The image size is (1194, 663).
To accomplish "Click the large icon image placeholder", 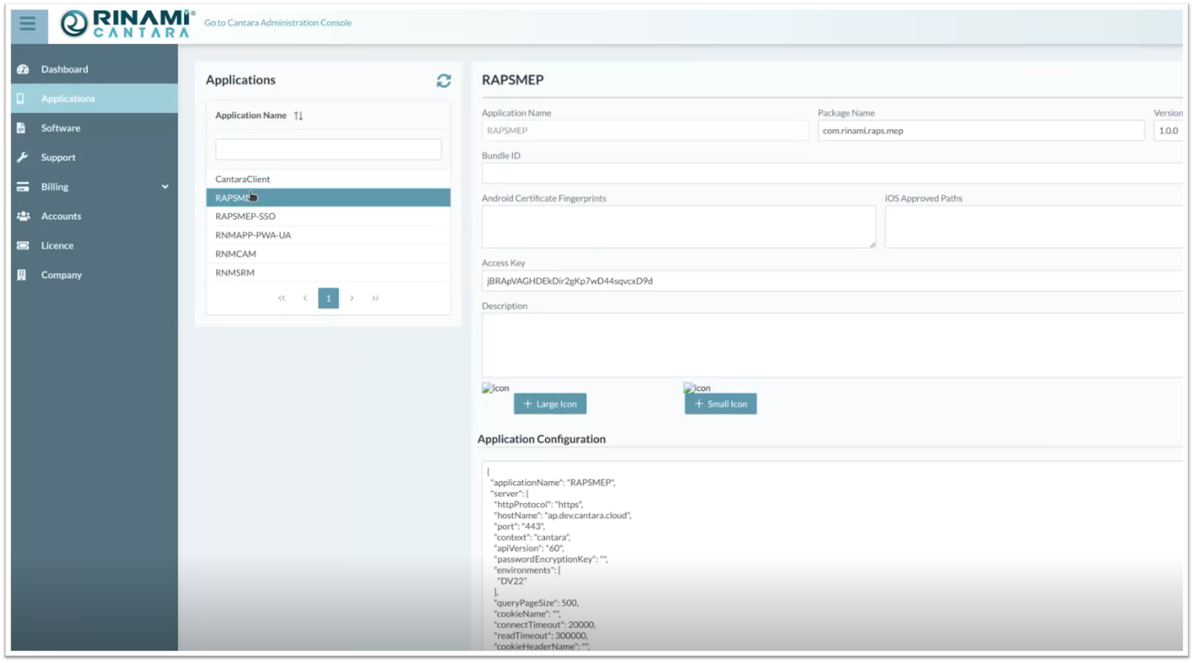I will (x=495, y=388).
